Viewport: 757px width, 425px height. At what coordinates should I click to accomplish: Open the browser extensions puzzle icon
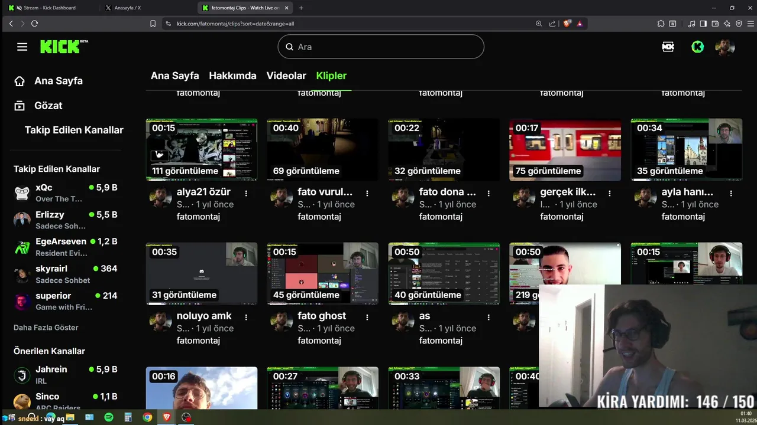pyautogui.click(x=661, y=24)
